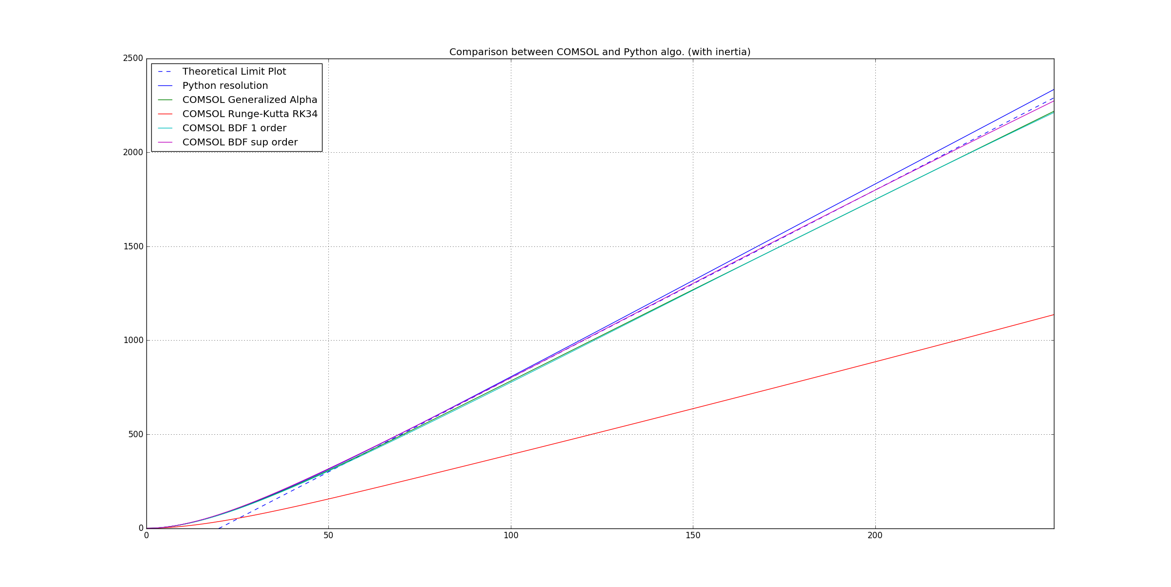Image resolution: width=1171 pixels, height=587 pixels.
Task: Select the 'COMSOL Generalized Alpha' legend label
Action: 250,100
